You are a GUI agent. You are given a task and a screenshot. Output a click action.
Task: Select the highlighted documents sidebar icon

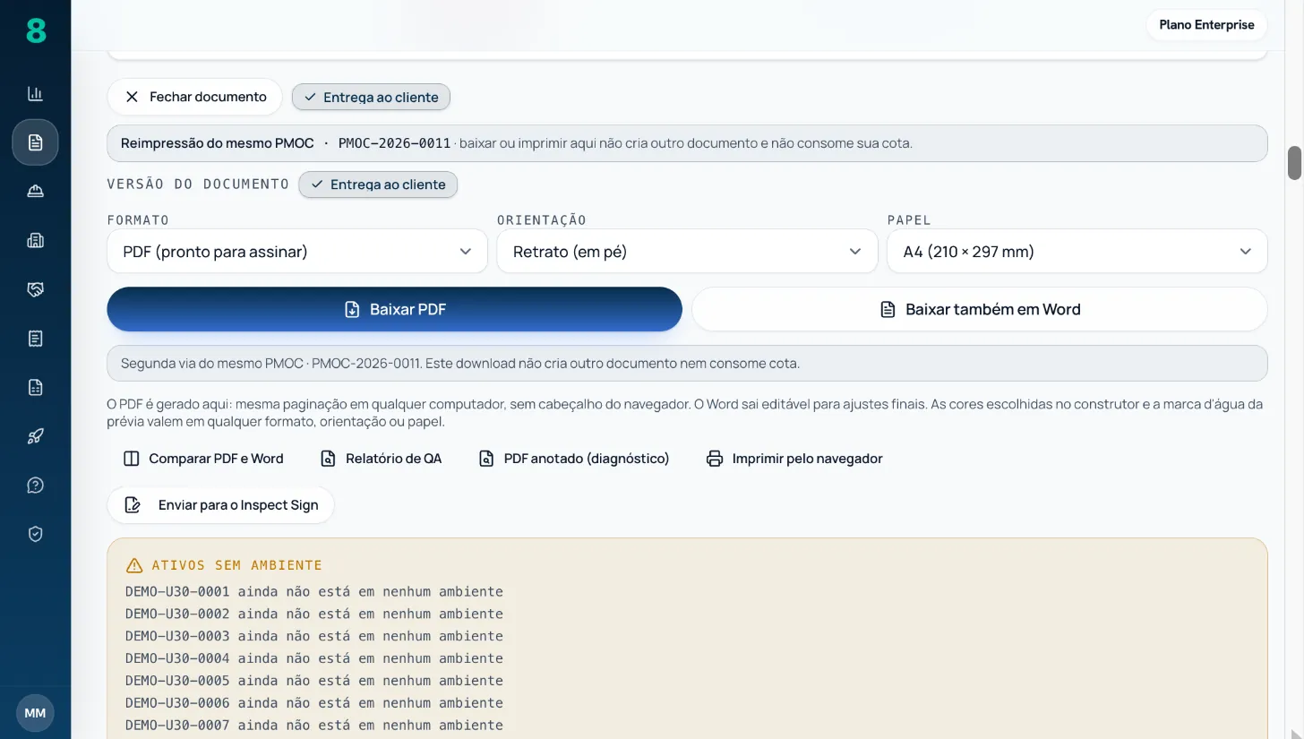click(x=35, y=142)
